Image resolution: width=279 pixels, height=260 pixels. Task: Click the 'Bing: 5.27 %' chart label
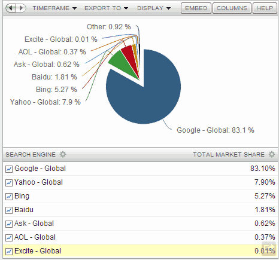click(56, 90)
